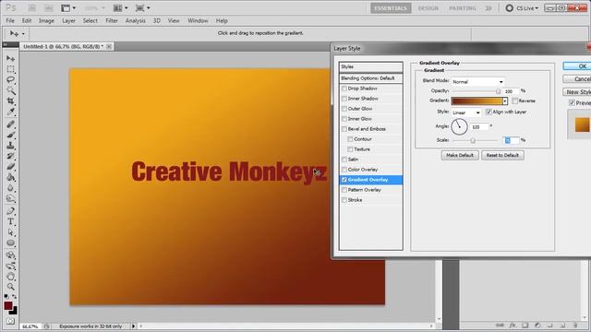Select the Path Selection tool
591x332 pixels.
[x=10, y=231]
